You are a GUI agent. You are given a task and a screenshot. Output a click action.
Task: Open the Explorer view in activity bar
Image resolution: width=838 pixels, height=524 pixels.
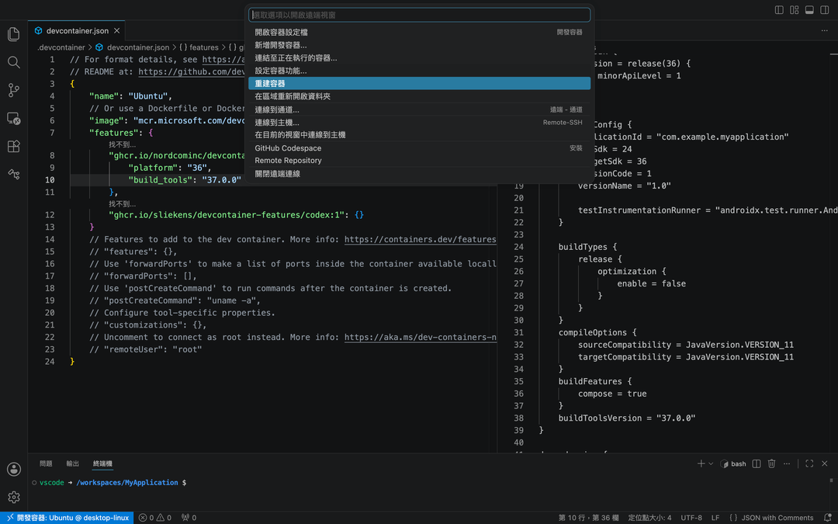pyautogui.click(x=14, y=34)
